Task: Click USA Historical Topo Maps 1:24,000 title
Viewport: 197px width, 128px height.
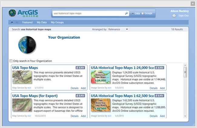Action: (x=122, y=68)
